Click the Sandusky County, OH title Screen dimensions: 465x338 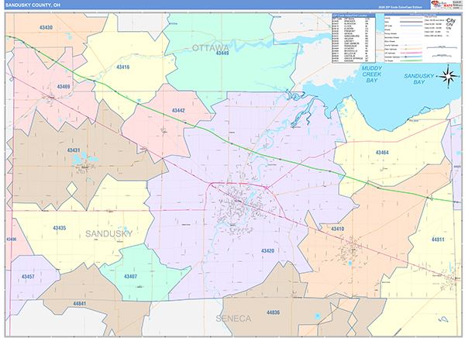click(33, 5)
